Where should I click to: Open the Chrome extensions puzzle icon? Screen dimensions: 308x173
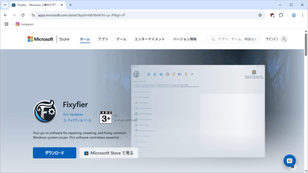point(281,15)
